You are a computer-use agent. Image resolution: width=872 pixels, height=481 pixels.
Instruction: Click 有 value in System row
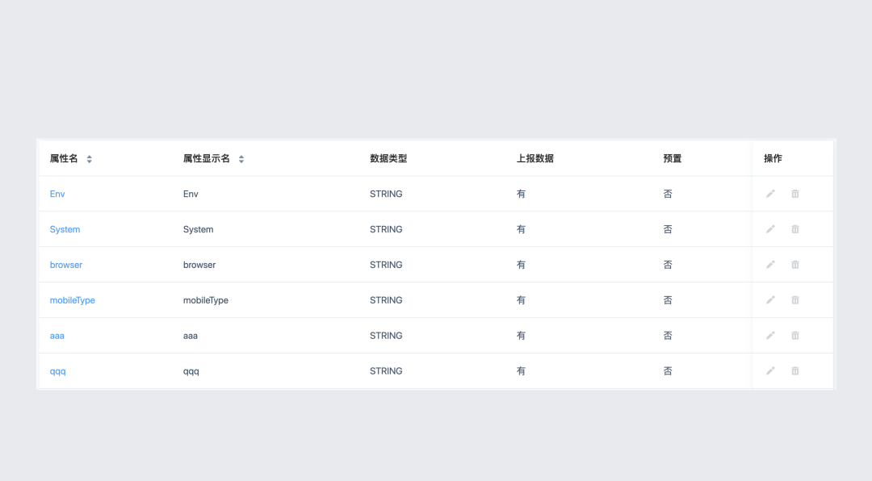pyautogui.click(x=521, y=229)
